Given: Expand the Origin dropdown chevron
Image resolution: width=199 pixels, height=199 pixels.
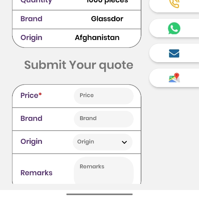Looking at the screenshot, I should [124, 142].
